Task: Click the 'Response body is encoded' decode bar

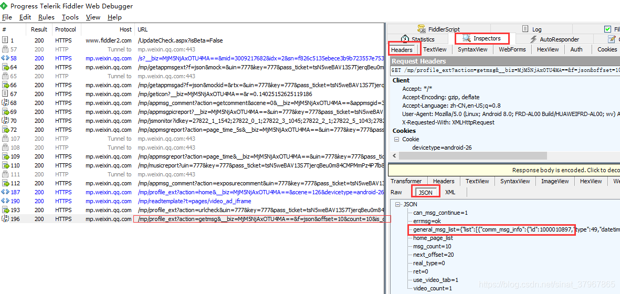Action: (x=504, y=170)
